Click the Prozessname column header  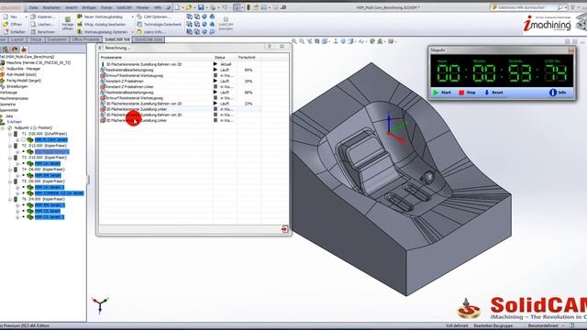coord(112,58)
